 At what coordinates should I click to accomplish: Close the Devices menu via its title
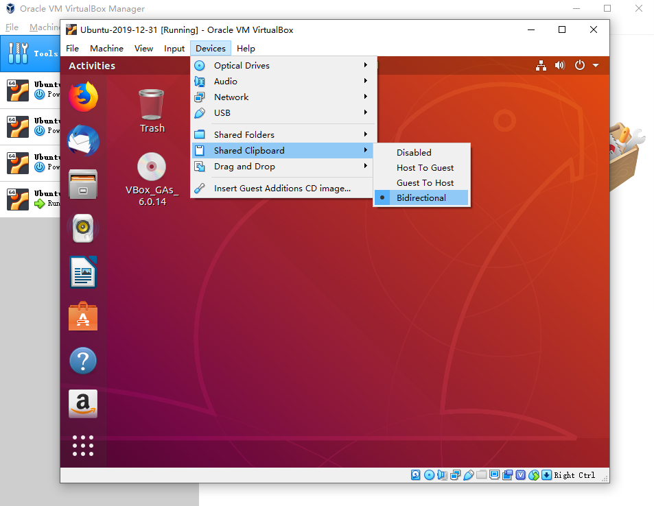pyautogui.click(x=211, y=49)
